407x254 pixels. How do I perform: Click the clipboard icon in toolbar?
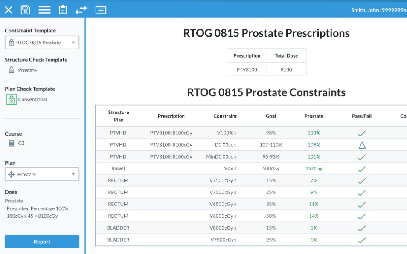click(63, 10)
